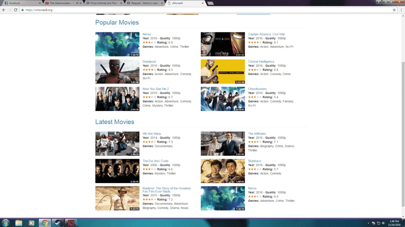Screen dimensions: 405x227
Task: Open the Chrome three-dot menu
Action: point(401,10)
